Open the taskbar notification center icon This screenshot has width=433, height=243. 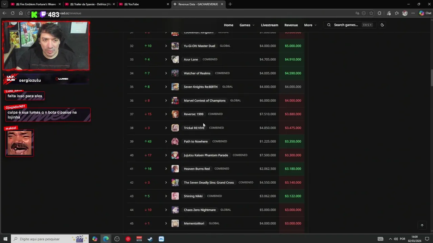(427, 239)
